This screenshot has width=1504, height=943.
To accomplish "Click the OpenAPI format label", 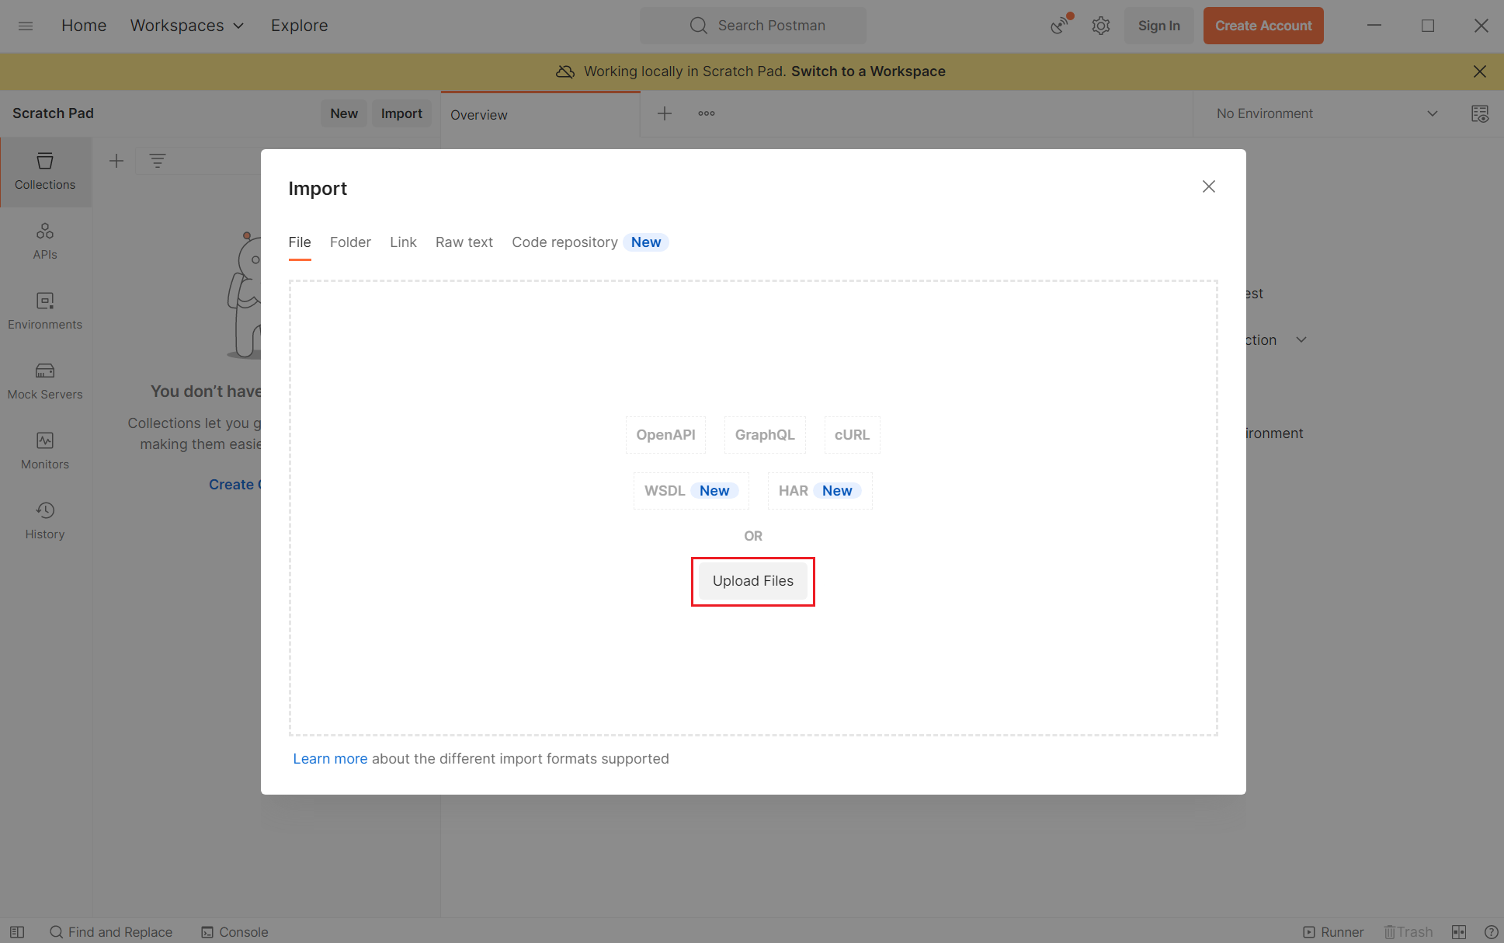I will (665, 435).
